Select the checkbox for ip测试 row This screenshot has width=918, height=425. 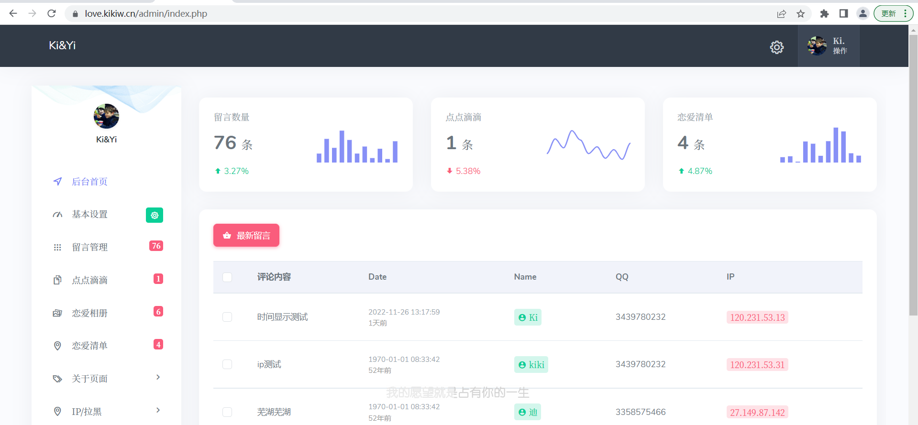227,364
